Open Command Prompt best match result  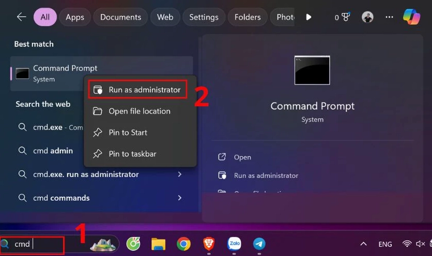click(102, 73)
